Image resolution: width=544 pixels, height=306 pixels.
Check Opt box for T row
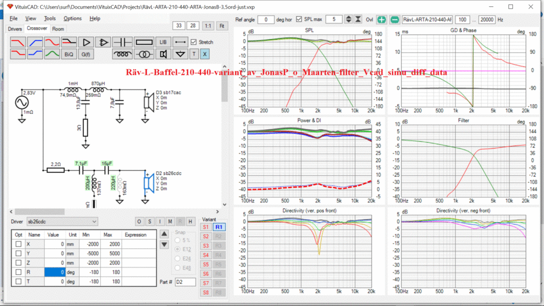click(18, 282)
